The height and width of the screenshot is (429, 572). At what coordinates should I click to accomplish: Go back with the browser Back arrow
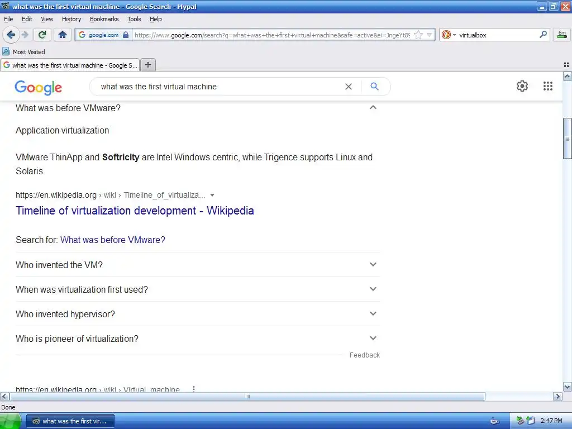[11, 35]
